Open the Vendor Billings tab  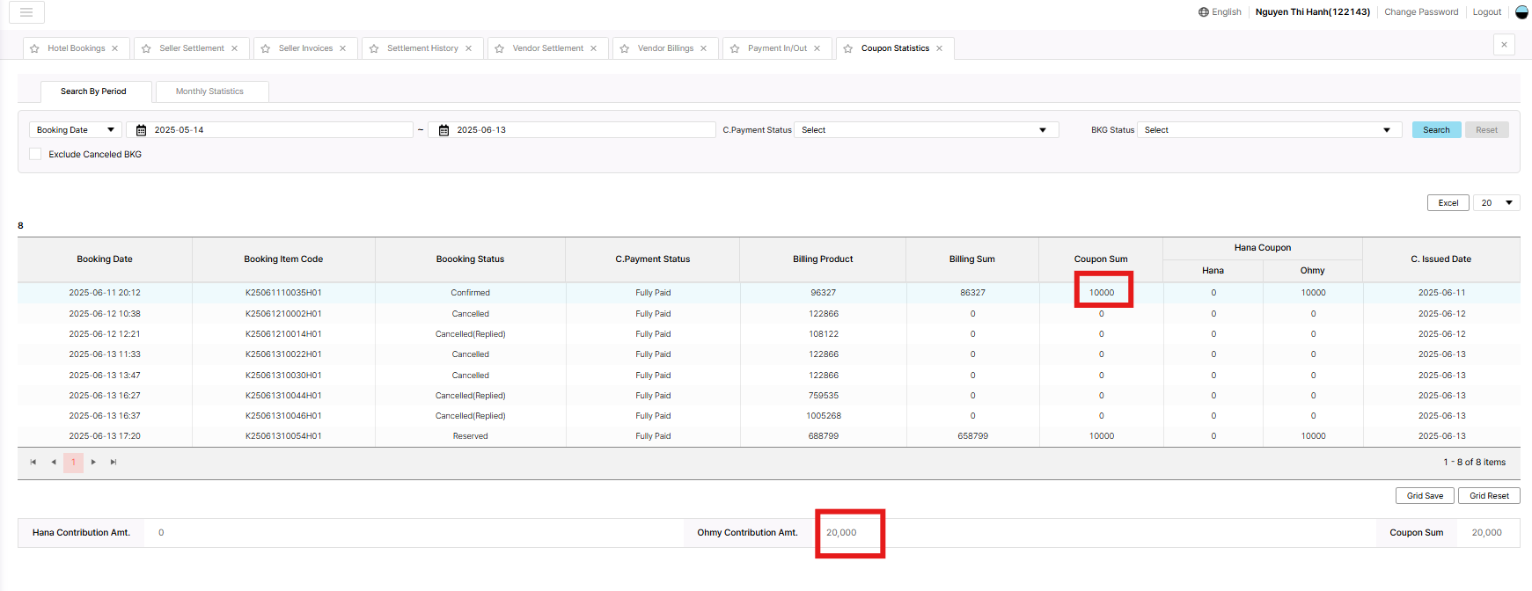(665, 48)
